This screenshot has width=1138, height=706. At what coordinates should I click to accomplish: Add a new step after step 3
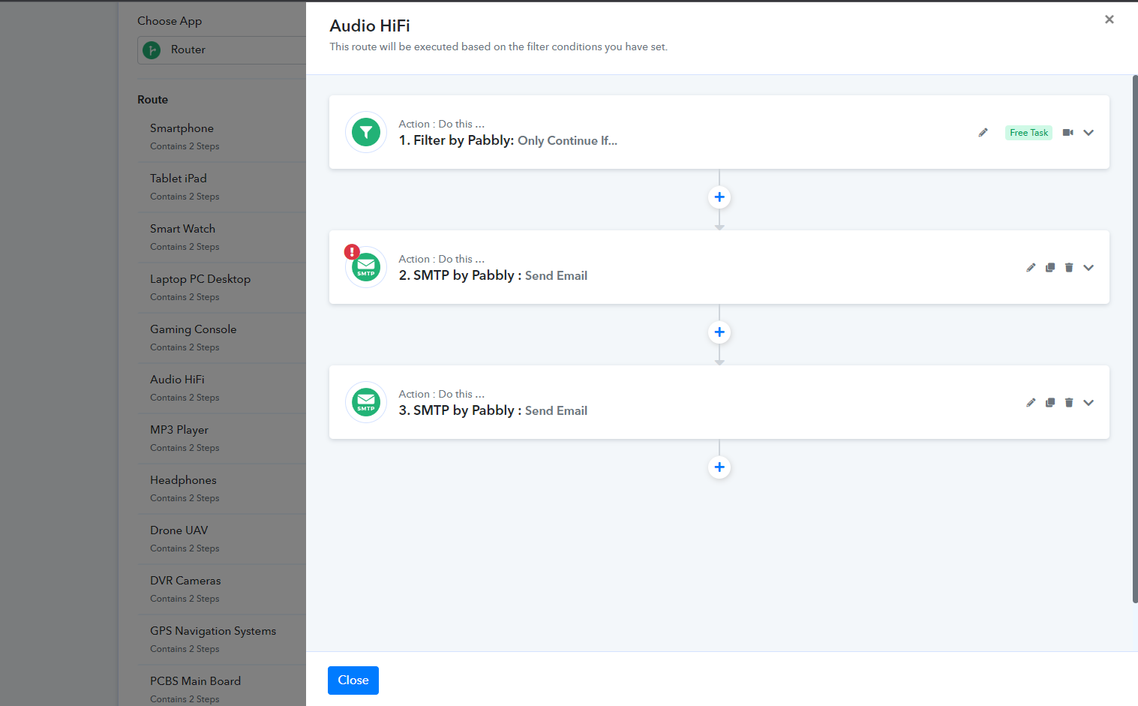(719, 467)
